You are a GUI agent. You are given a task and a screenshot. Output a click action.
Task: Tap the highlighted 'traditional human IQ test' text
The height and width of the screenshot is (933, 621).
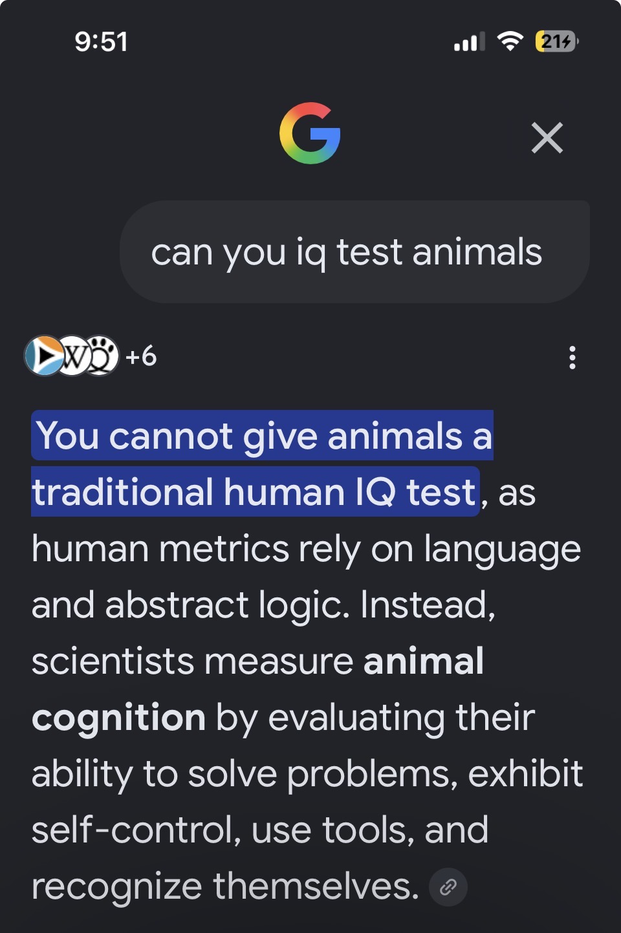pyautogui.click(x=256, y=491)
